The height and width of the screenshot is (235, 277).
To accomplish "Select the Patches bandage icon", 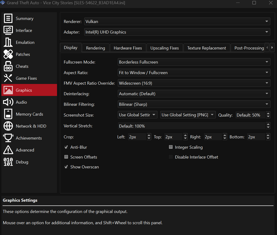I will click(8, 54).
